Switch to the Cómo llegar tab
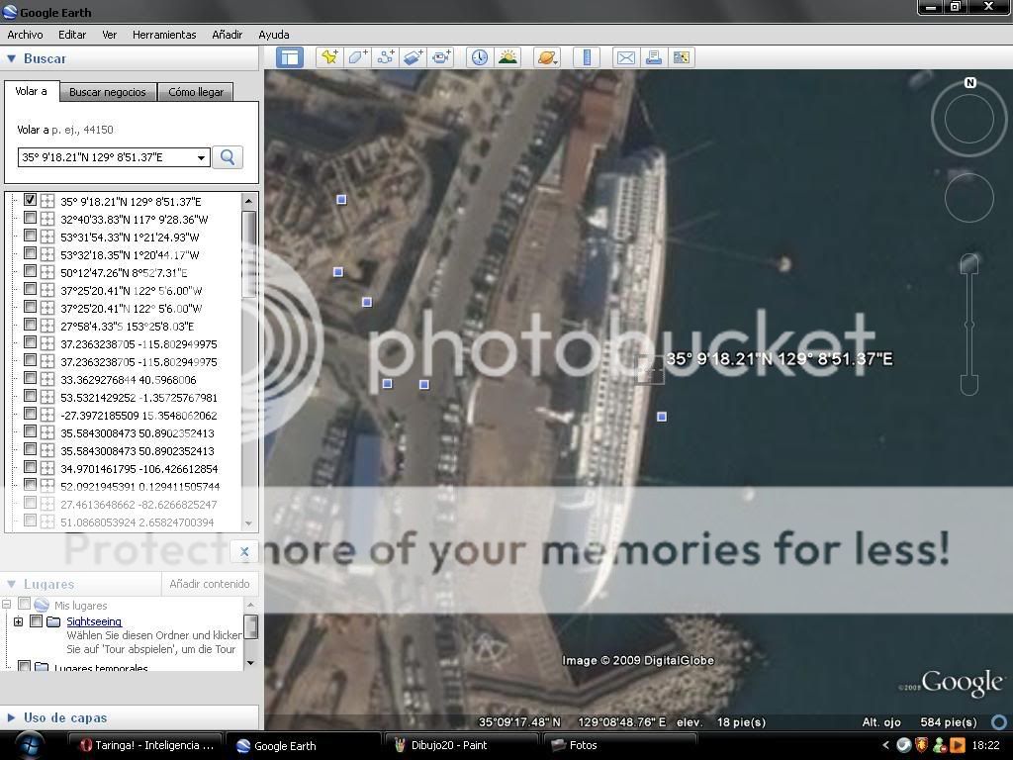 click(x=196, y=92)
